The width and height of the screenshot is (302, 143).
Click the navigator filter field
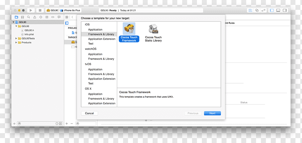coord(40,124)
